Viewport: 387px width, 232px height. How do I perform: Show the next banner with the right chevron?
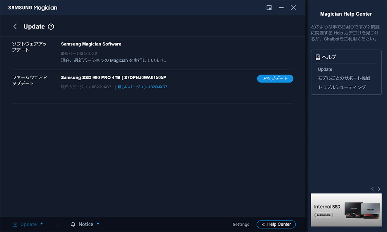379,189
